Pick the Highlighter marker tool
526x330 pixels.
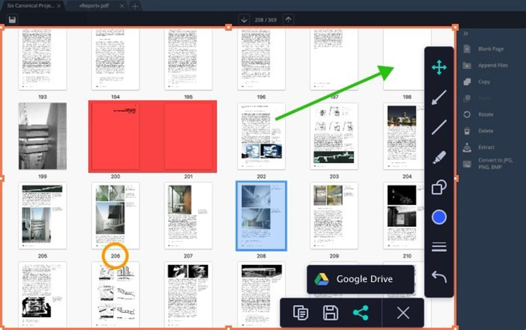439,158
